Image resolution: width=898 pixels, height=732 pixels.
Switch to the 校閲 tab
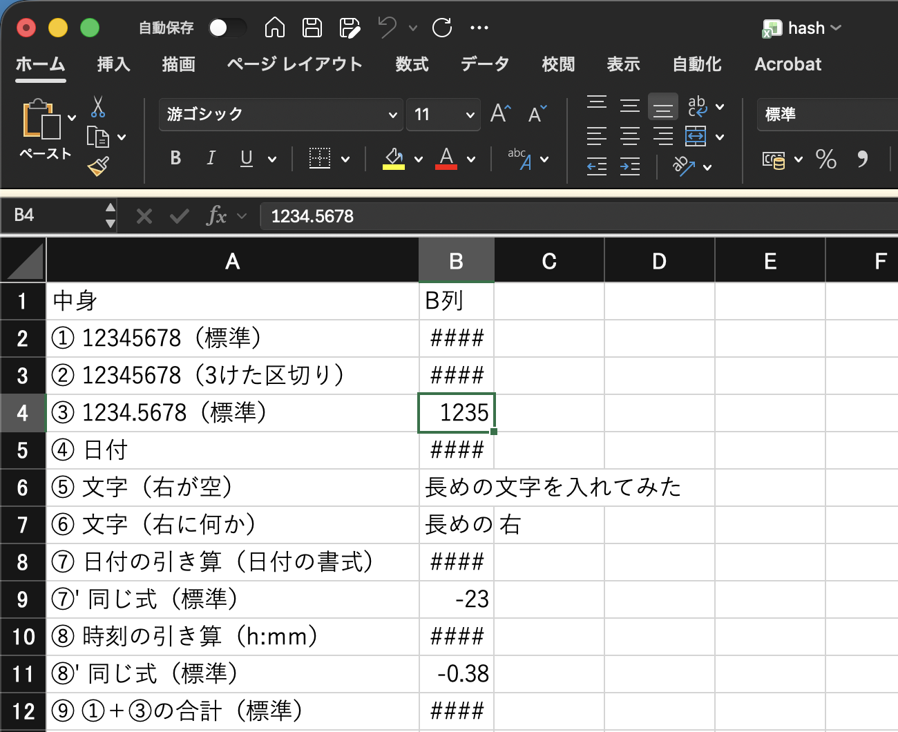558,64
